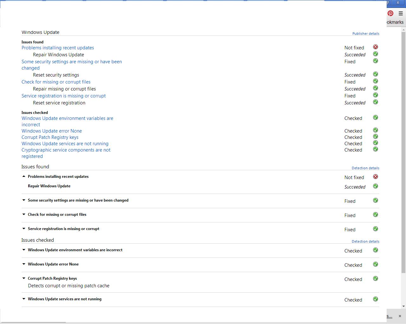Click Cryptographic service components are not registered link

[x=66, y=153]
